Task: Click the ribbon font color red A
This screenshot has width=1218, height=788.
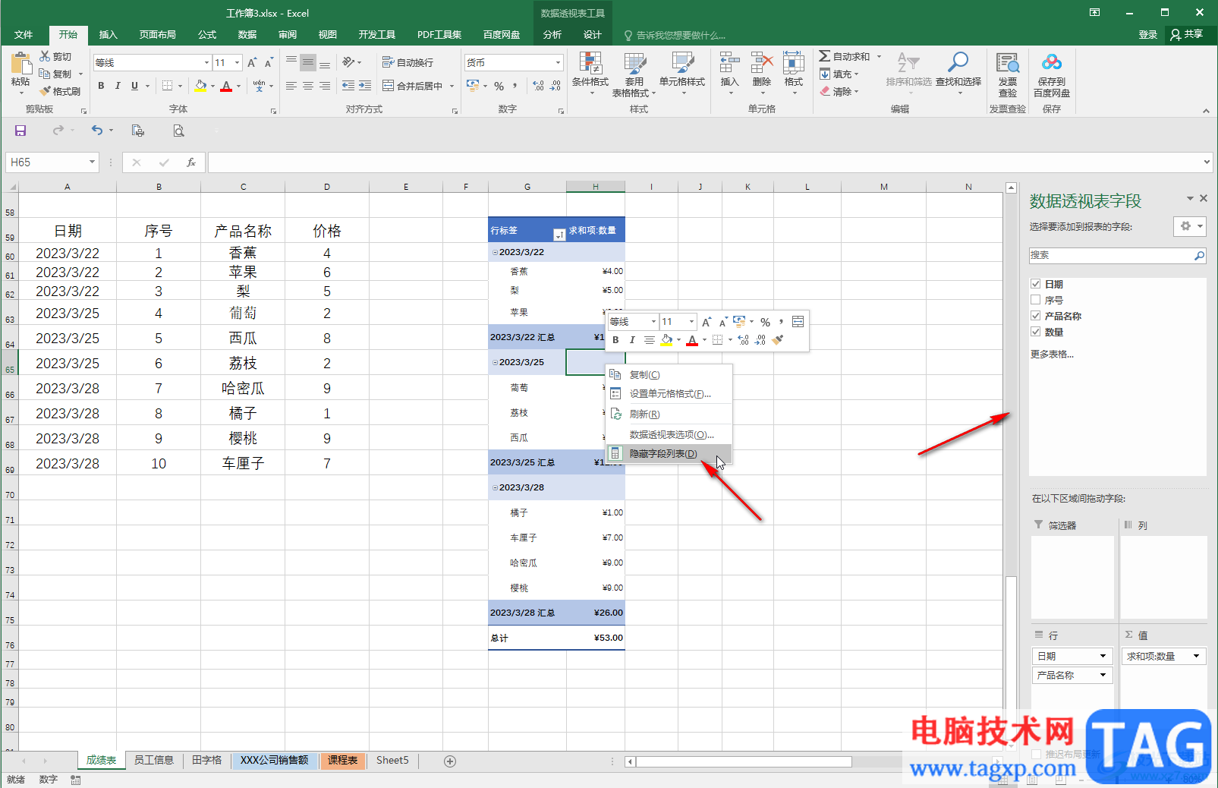Action: coord(225,86)
